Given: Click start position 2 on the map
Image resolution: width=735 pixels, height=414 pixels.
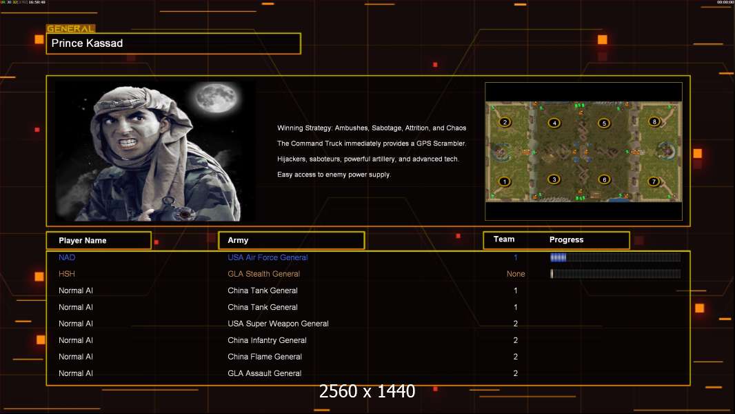Looking at the screenshot, I should pos(505,122).
